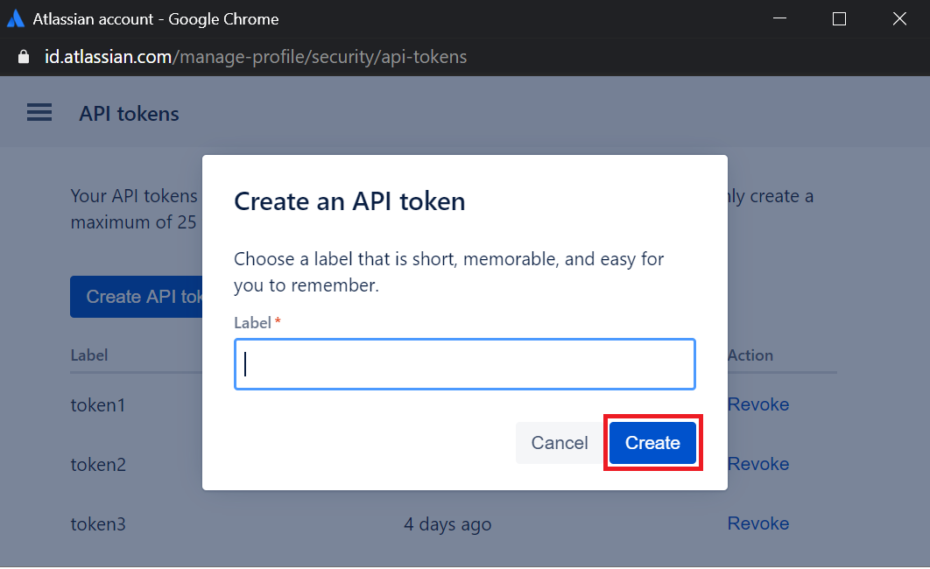Click the API tokens page heading
This screenshot has width=930, height=569.
click(130, 113)
